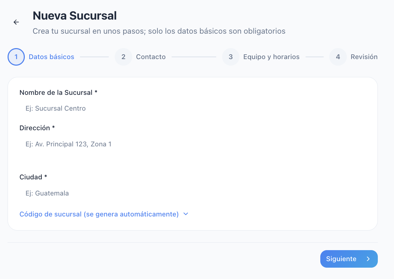
Task: Switch to the Contacto step
Action: coord(151,57)
